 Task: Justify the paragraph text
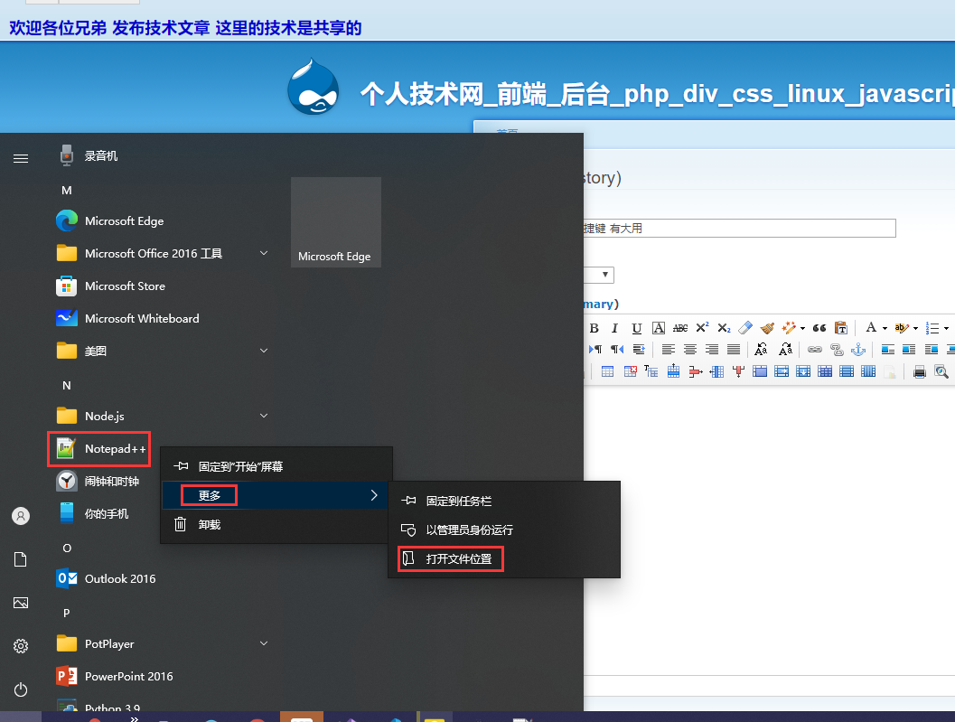pyautogui.click(x=734, y=350)
